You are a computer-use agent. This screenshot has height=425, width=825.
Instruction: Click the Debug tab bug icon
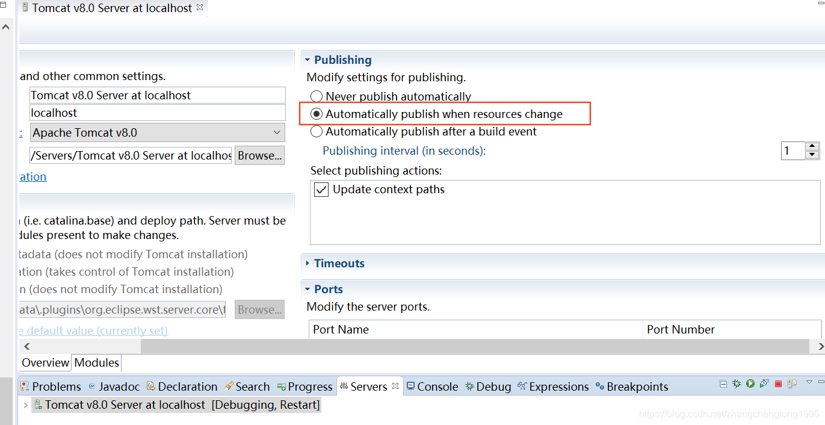click(469, 386)
